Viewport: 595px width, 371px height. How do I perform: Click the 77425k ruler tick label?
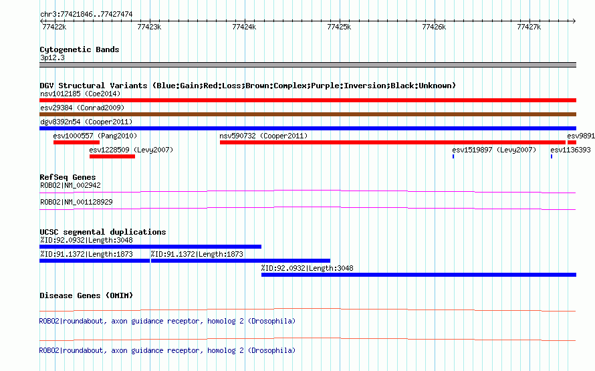[x=339, y=27]
